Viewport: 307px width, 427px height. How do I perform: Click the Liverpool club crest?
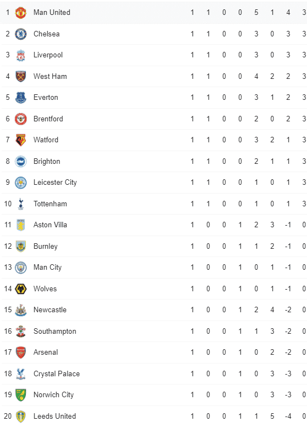click(x=21, y=55)
